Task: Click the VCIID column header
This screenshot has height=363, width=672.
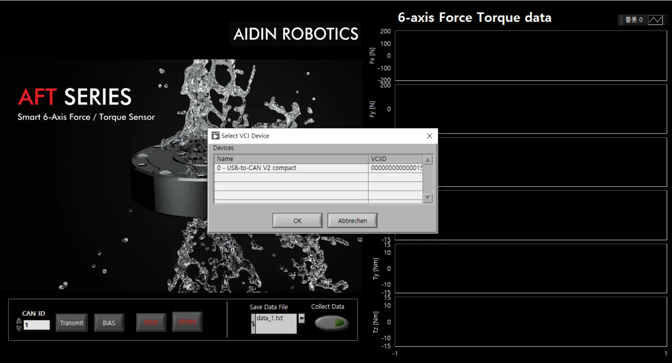Action: (396, 159)
